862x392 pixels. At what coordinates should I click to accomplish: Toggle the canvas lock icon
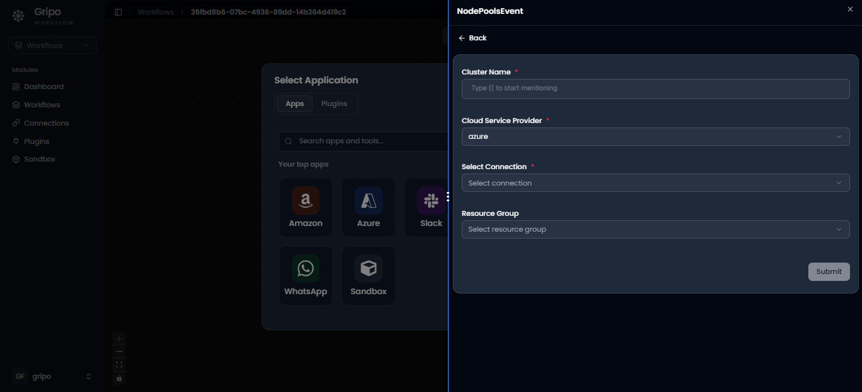coord(119,378)
